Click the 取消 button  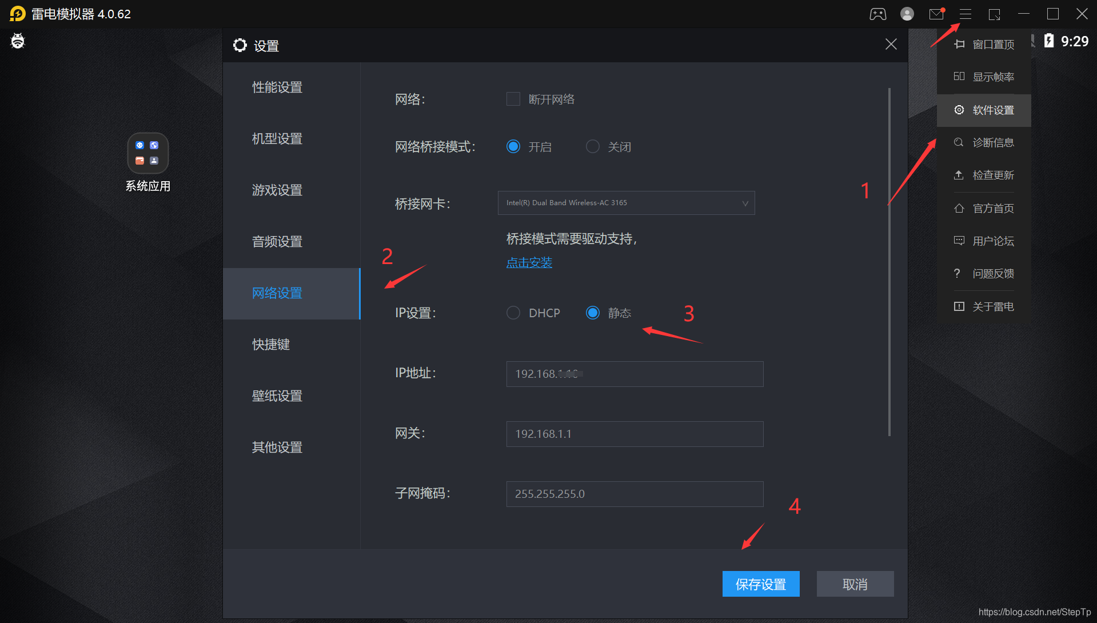pyautogui.click(x=855, y=584)
